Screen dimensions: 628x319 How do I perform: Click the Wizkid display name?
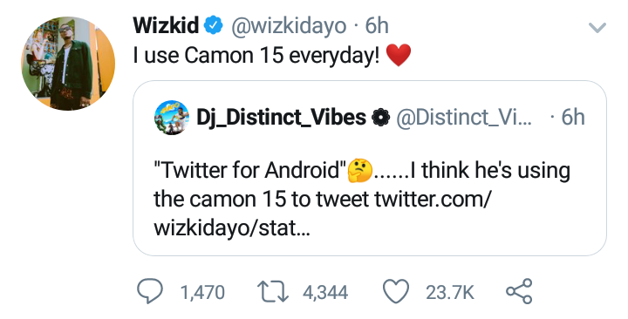pyautogui.click(x=166, y=25)
